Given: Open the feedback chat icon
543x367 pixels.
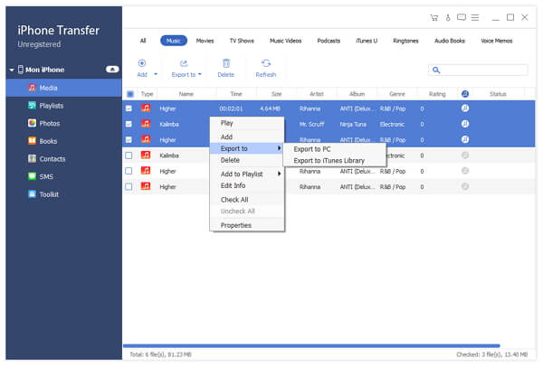Looking at the screenshot, I should pyautogui.click(x=462, y=17).
